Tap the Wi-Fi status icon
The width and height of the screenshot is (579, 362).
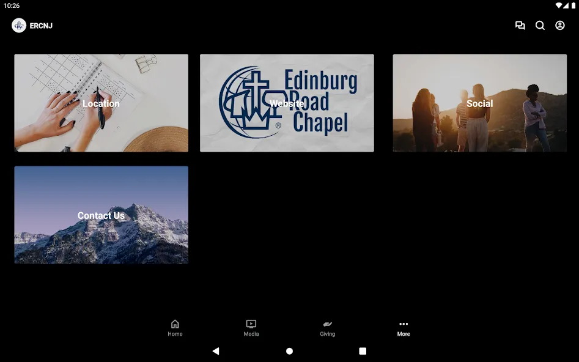click(559, 6)
